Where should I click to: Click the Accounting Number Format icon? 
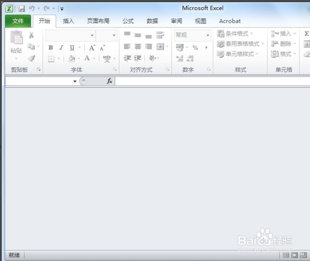pos(180,47)
